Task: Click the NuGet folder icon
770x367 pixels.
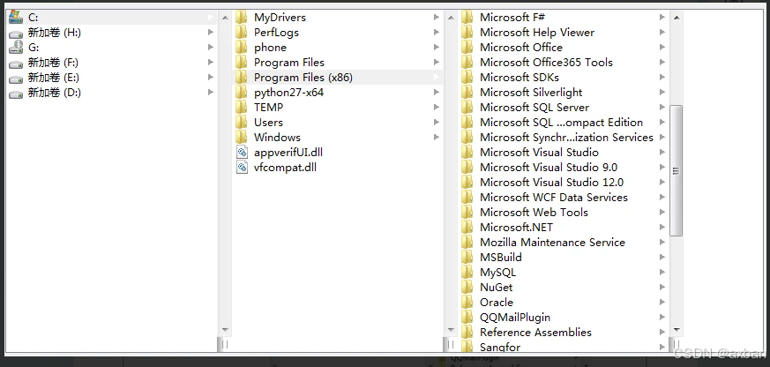Action: (x=467, y=287)
